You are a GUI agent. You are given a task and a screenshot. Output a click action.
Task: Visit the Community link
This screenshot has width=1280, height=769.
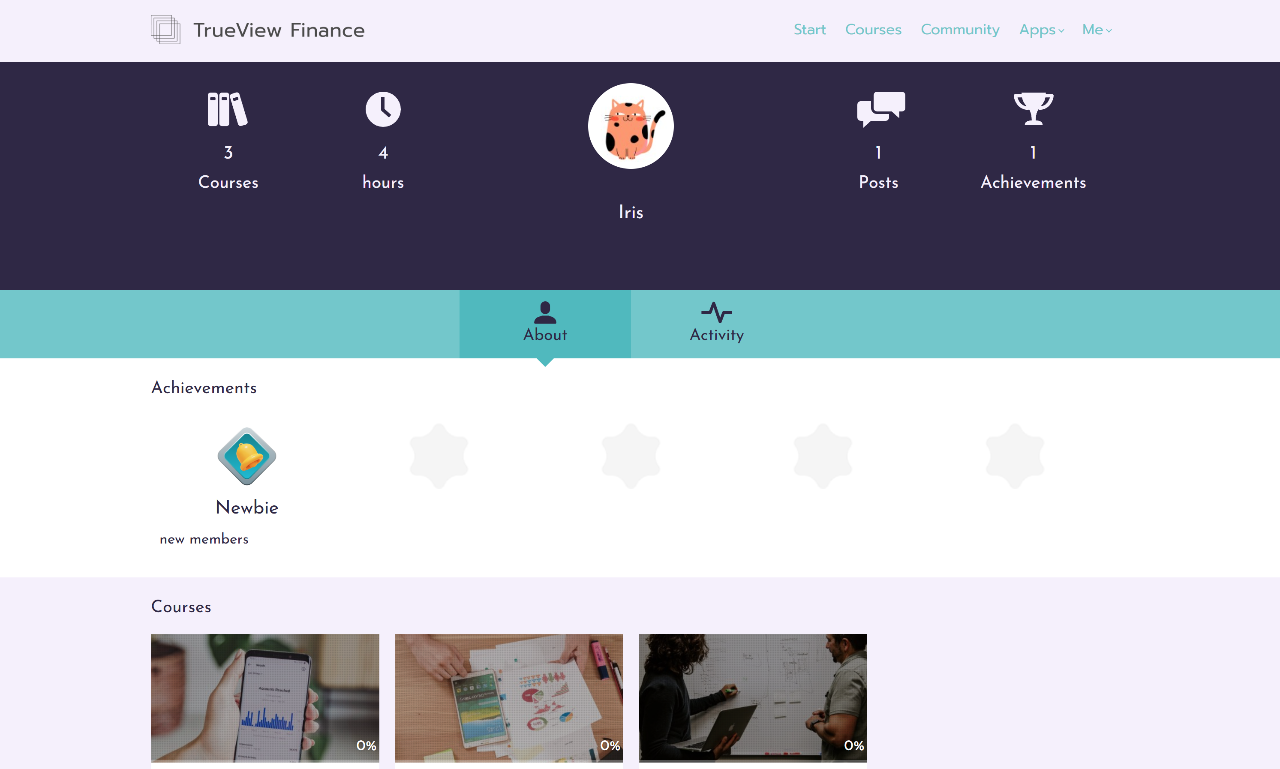click(x=960, y=30)
